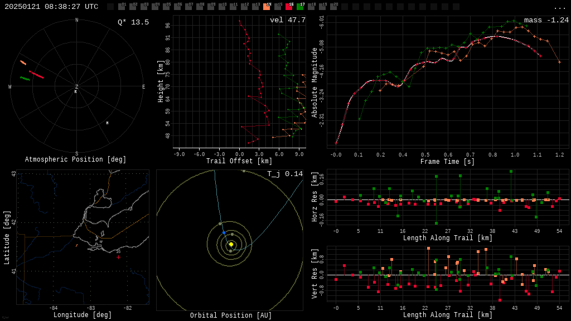This screenshot has height=321, width=571.
Task: Click the vel 47.7 readout
Action: point(288,20)
